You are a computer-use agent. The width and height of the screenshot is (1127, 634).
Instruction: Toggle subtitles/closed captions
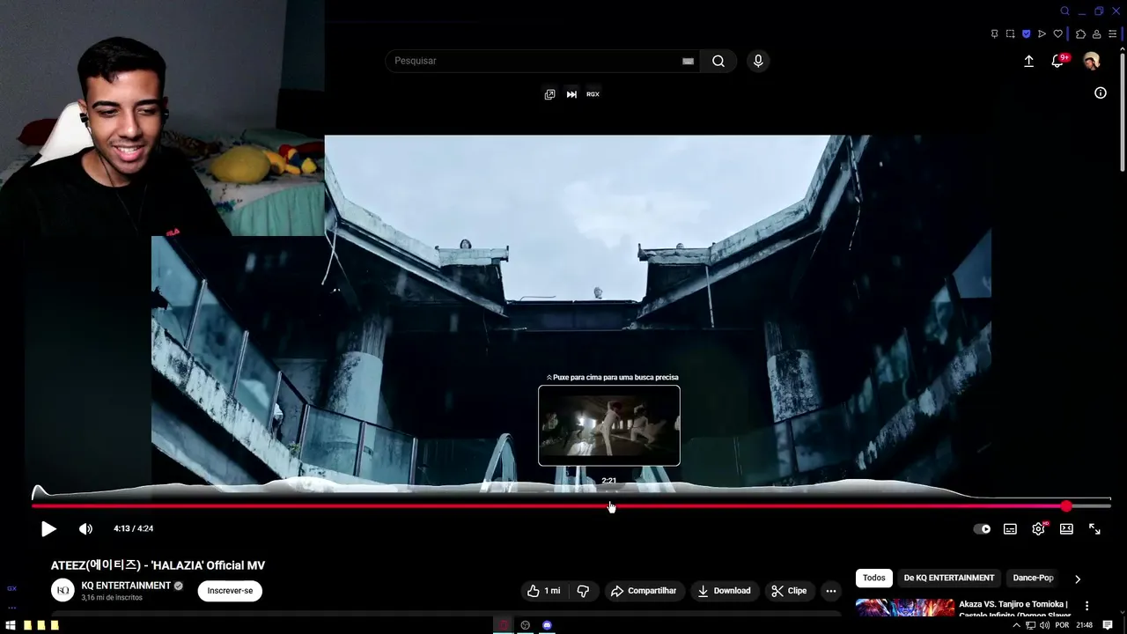(1010, 529)
